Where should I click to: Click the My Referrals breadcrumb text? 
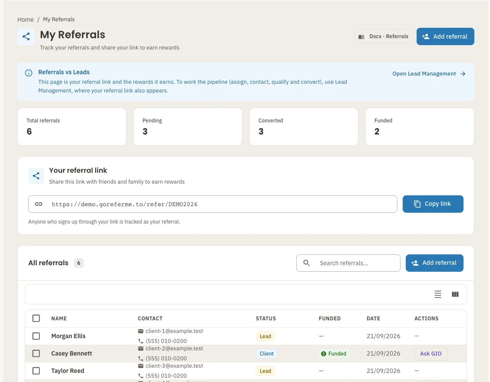[59, 20]
